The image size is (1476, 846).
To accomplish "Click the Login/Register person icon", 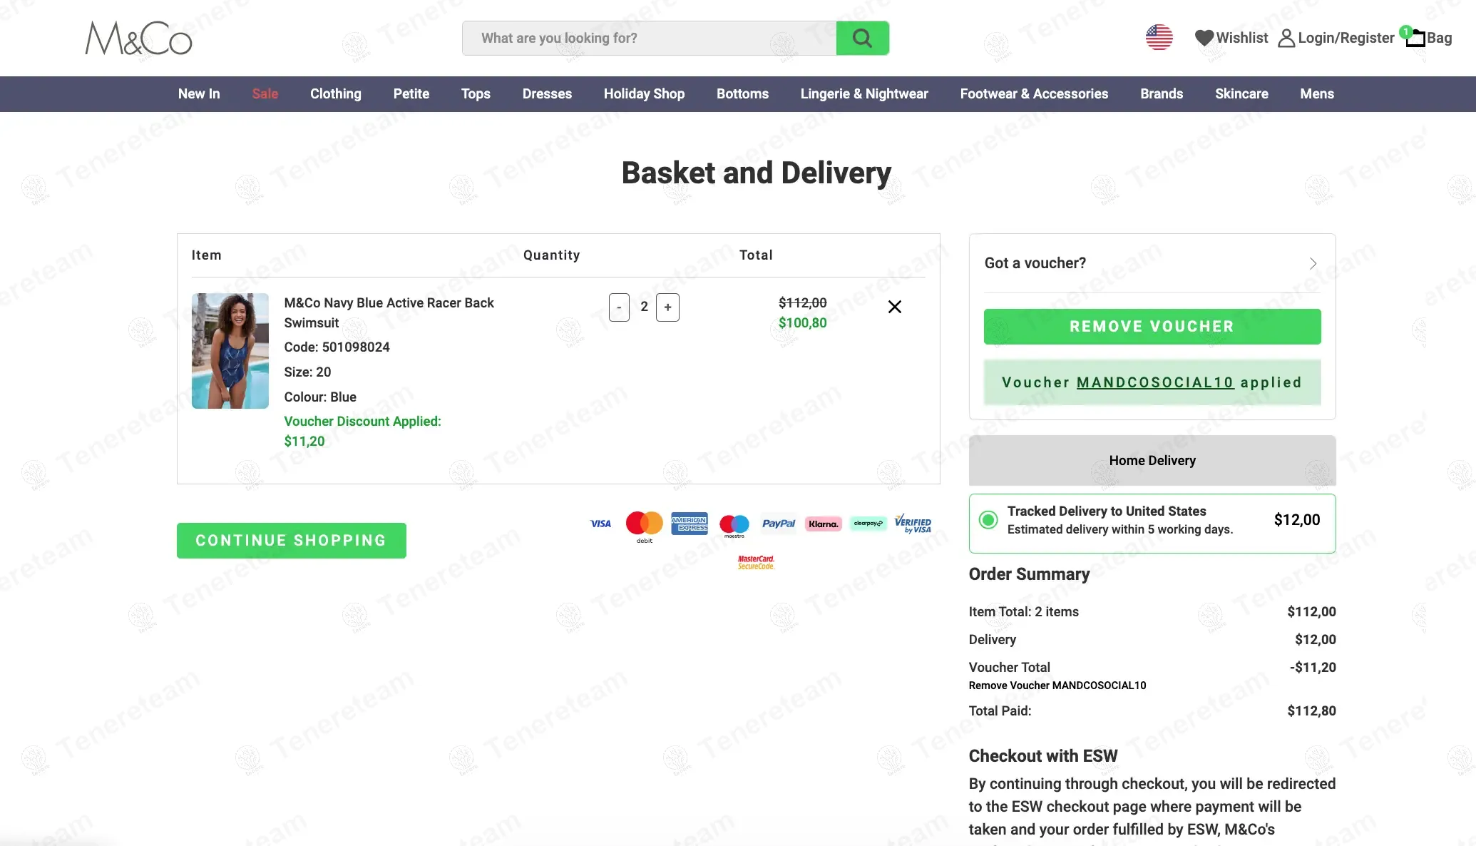I will [1286, 38].
